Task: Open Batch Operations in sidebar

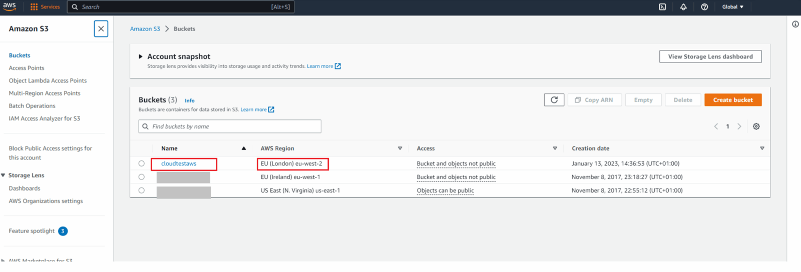Action: pos(32,106)
